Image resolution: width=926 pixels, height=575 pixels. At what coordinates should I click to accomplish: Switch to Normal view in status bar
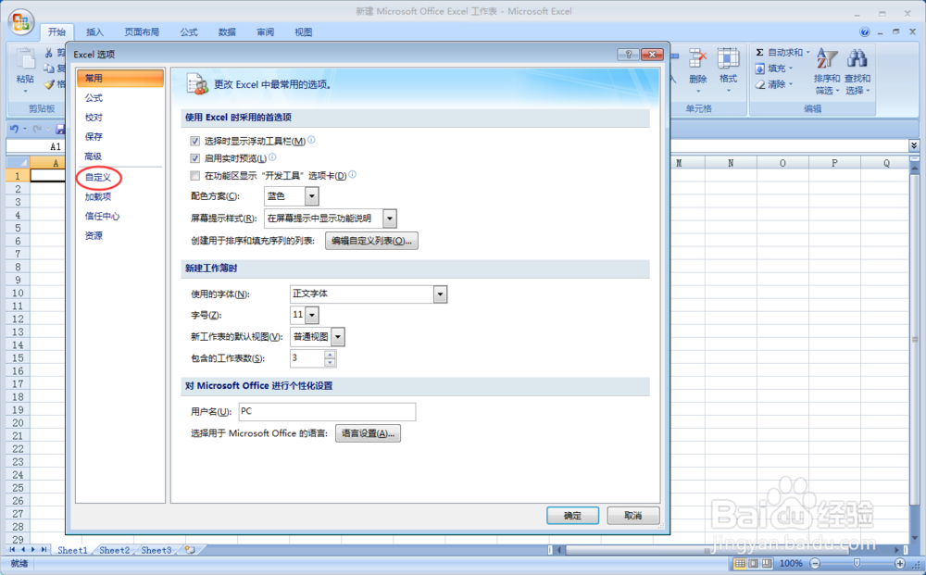(x=739, y=563)
